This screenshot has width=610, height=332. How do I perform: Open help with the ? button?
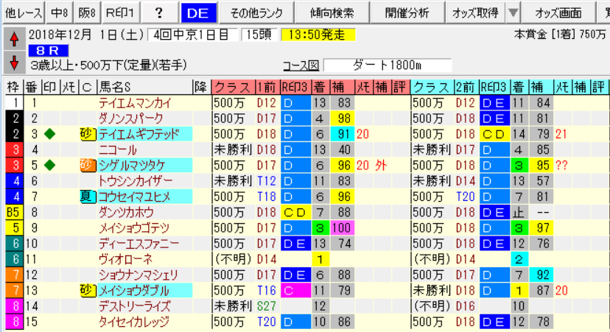pyautogui.click(x=158, y=13)
